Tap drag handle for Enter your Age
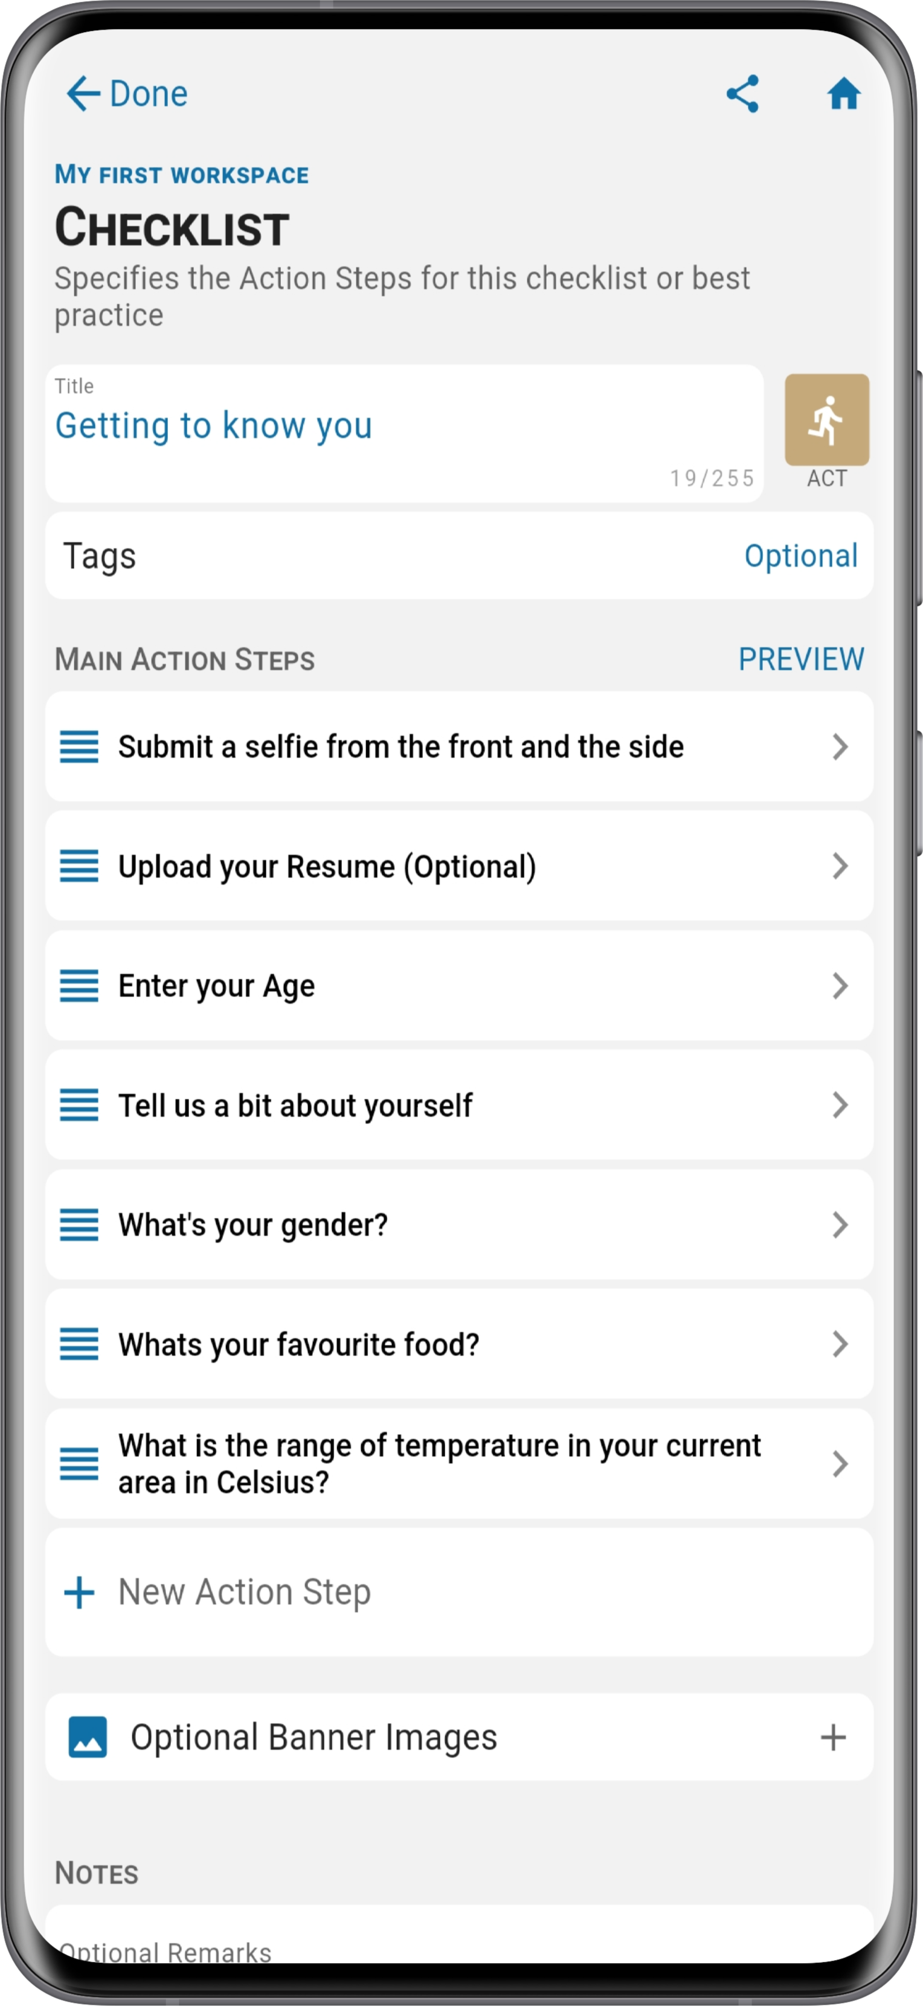The image size is (923, 2006). (79, 986)
